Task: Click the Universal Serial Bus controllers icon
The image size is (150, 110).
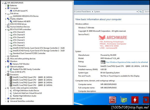Action: 8,101
